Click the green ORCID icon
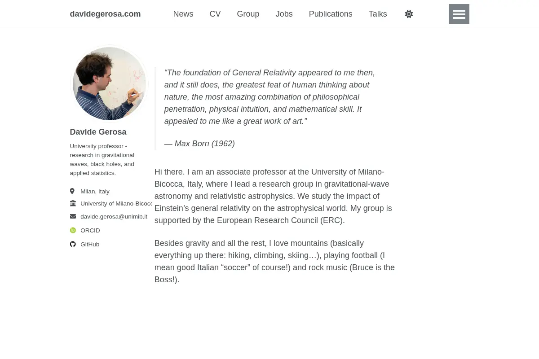This screenshot has height=359, width=539. tap(73, 230)
